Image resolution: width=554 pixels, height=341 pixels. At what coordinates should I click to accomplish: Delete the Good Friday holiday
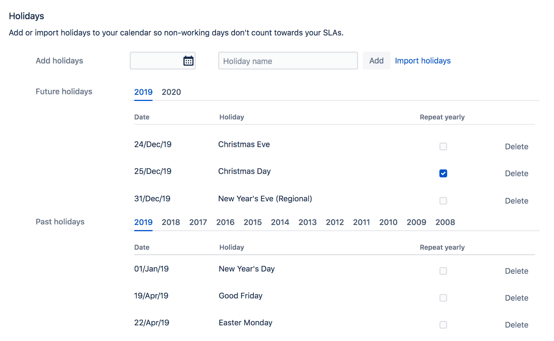pos(516,298)
